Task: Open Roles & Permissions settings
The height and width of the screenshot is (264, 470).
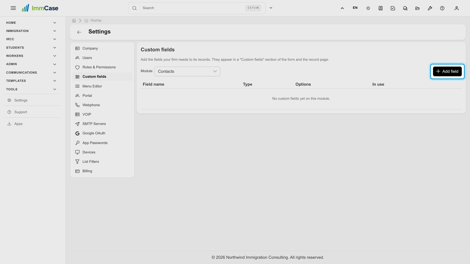Action: [x=102, y=67]
